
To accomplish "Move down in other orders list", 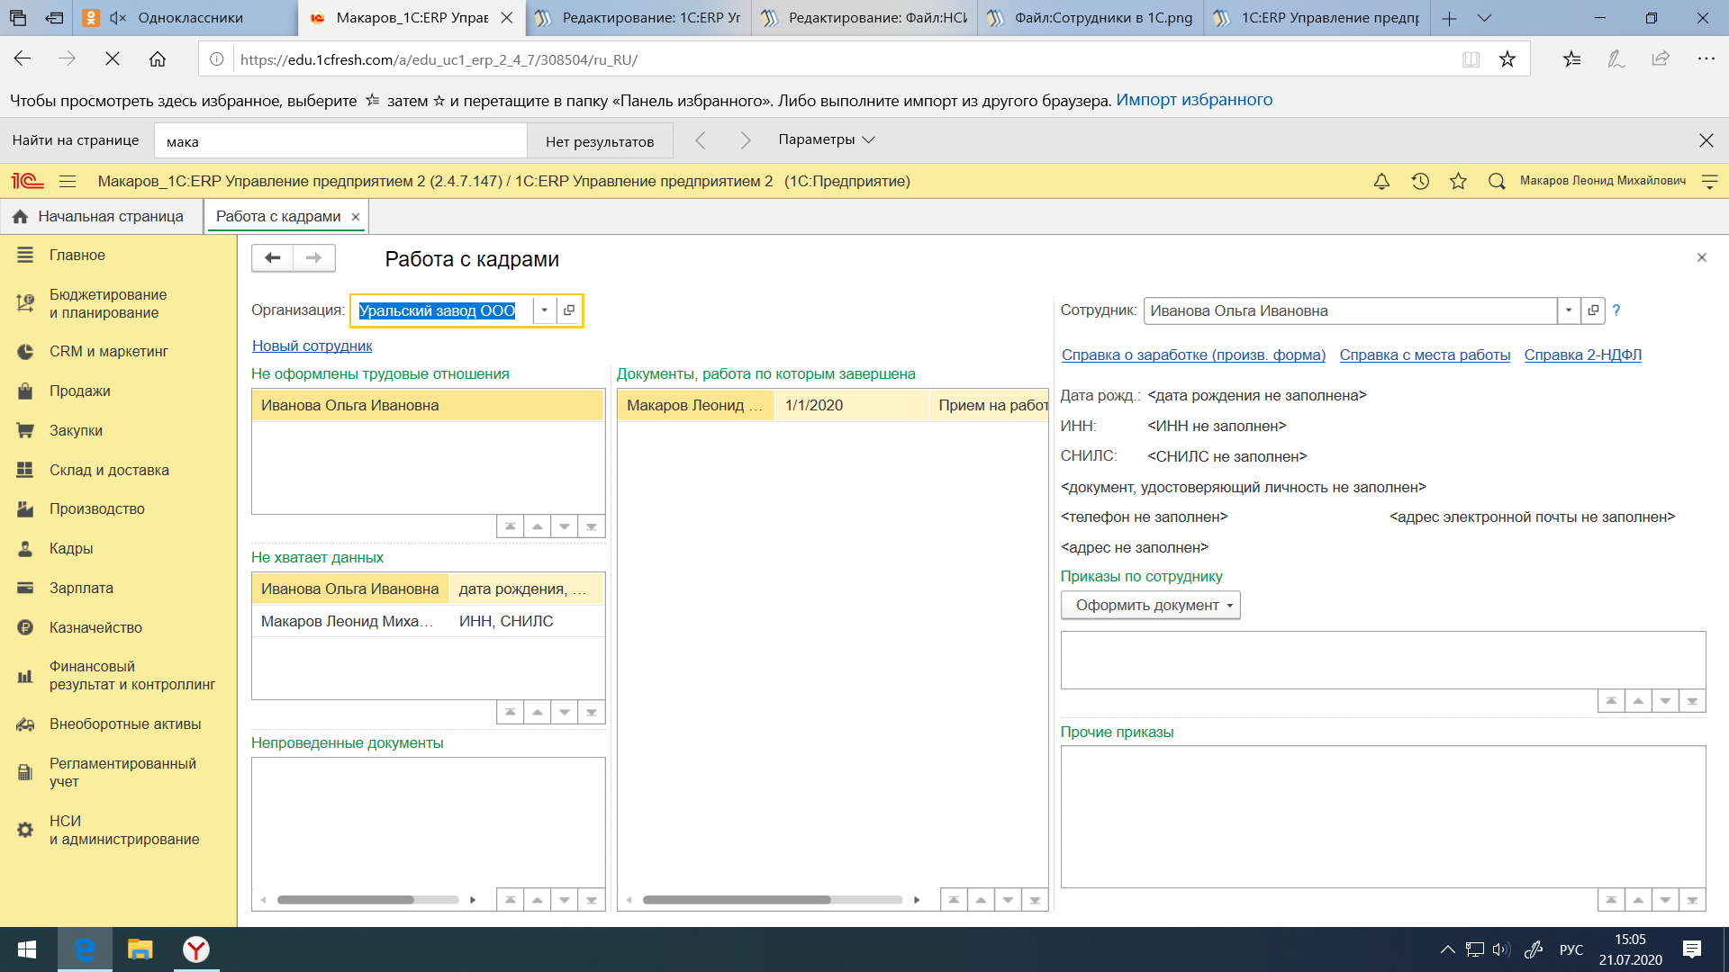I will coord(1665,900).
